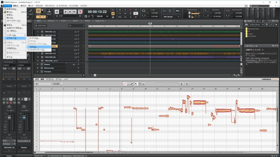Viewport: 280px width, 157px height.
Task: Select Melodyne zoom magnifier tool
Action: click(x=143, y=84)
